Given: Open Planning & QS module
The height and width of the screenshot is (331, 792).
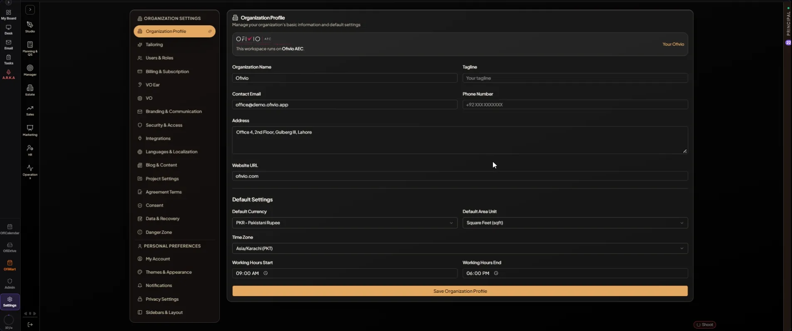Looking at the screenshot, I should coord(30,48).
